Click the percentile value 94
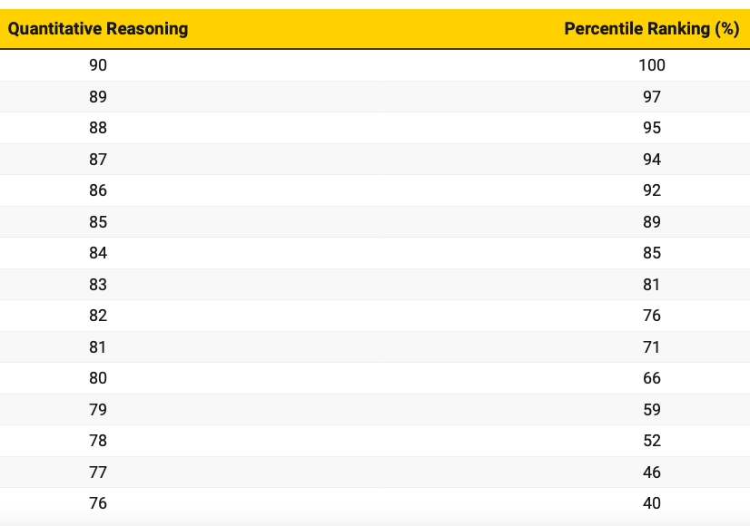The width and height of the screenshot is (750, 526). 651,160
